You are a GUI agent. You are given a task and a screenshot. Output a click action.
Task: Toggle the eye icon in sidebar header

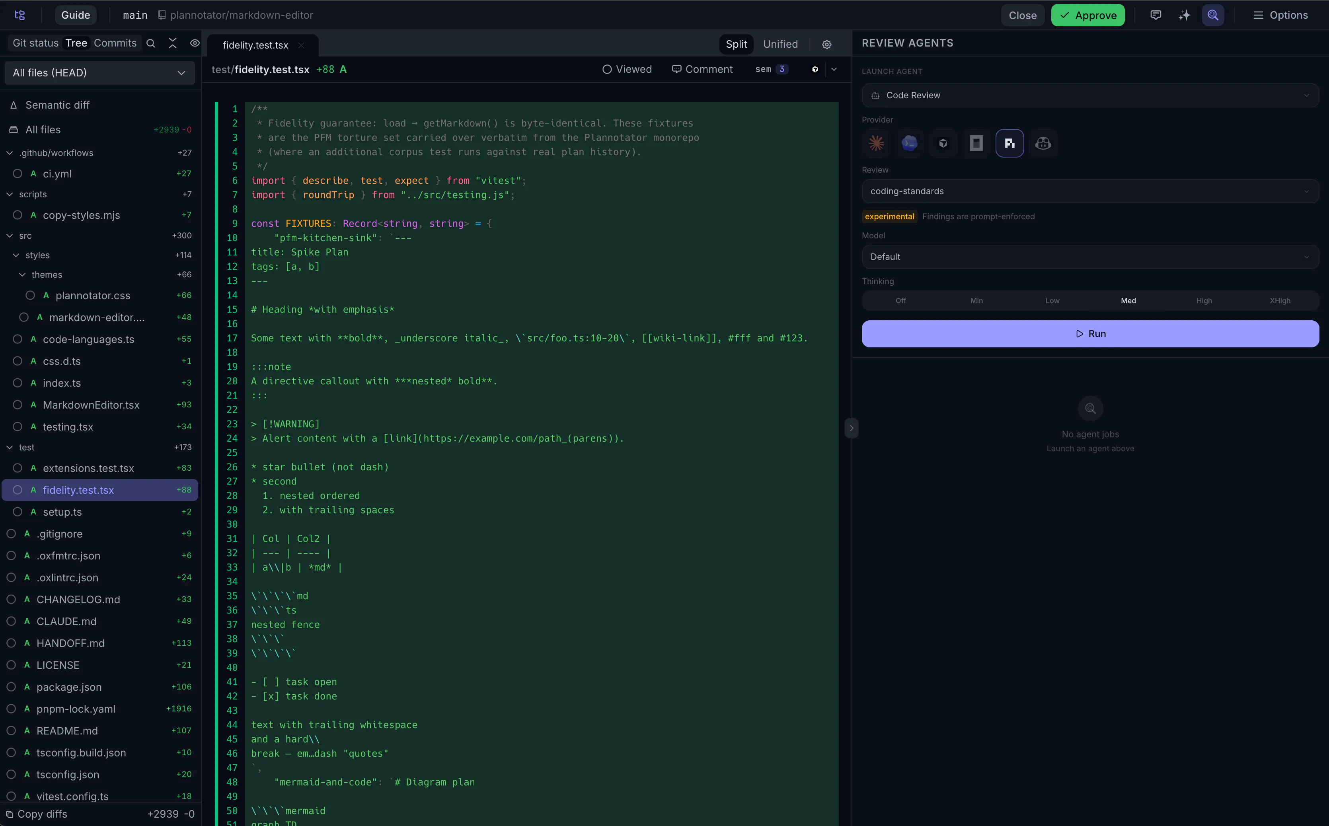point(195,43)
